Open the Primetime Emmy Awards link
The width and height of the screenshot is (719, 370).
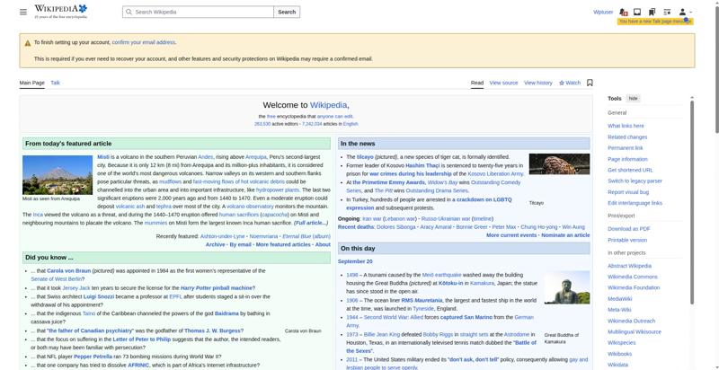click(388, 182)
